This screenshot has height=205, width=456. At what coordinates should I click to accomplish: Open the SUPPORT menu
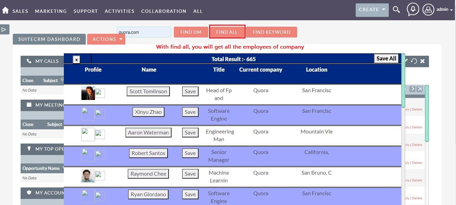(x=86, y=11)
